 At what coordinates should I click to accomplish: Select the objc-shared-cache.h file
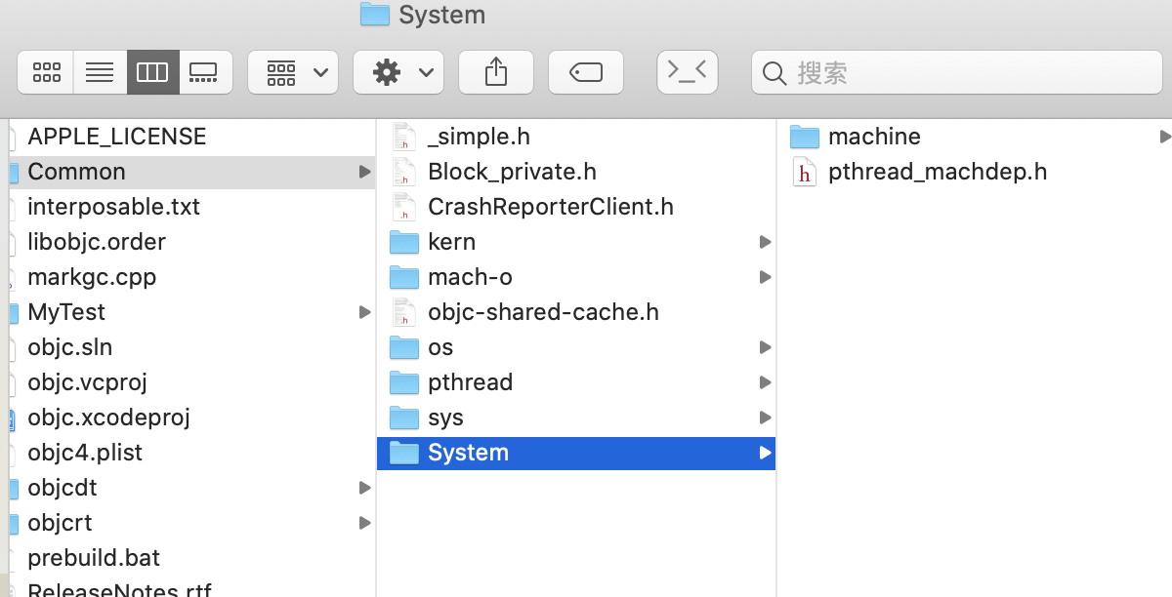point(542,312)
